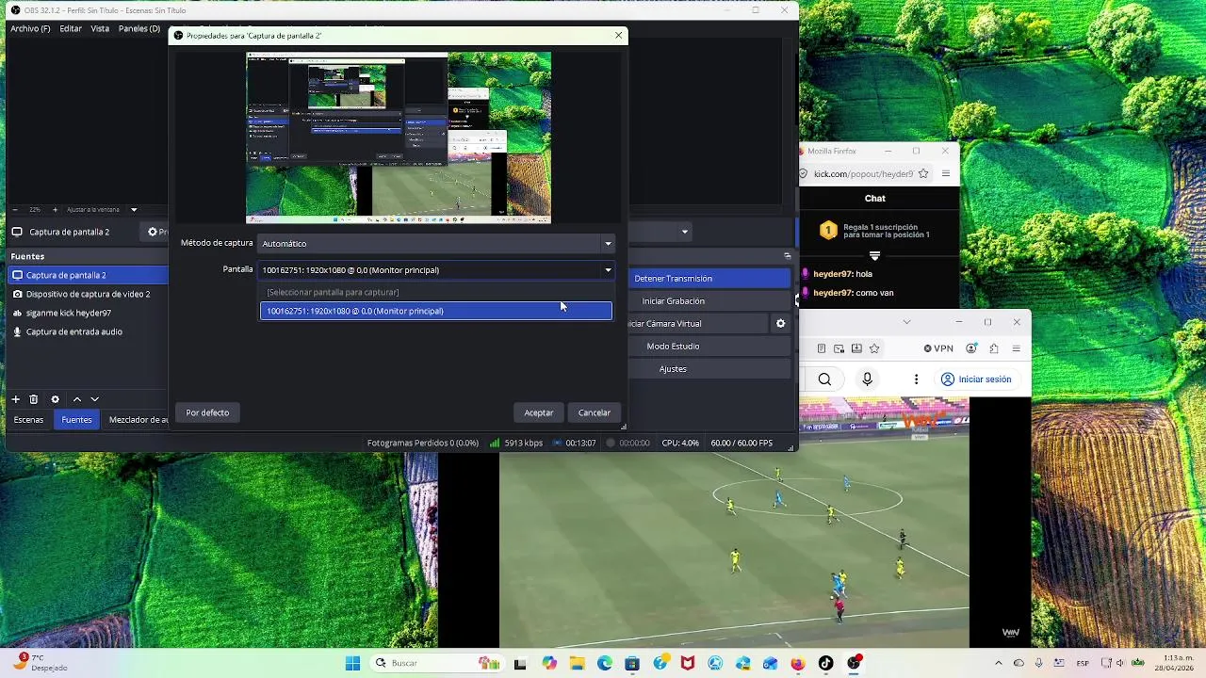The image size is (1206, 678).
Task: Move the selected source up with the arrow
Action: 77,399
